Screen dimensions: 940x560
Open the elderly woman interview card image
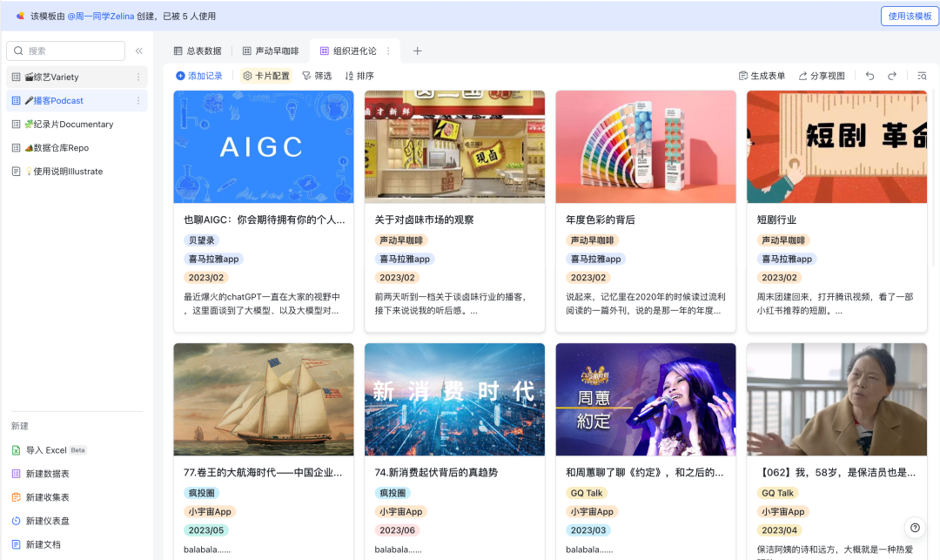(x=837, y=399)
